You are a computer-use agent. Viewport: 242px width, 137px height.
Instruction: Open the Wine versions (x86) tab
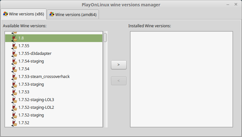[24, 14]
